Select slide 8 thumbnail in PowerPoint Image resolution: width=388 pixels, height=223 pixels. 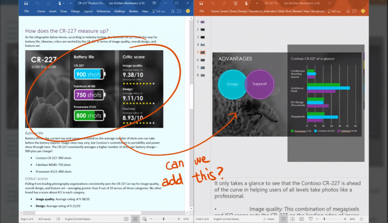(203, 75)
